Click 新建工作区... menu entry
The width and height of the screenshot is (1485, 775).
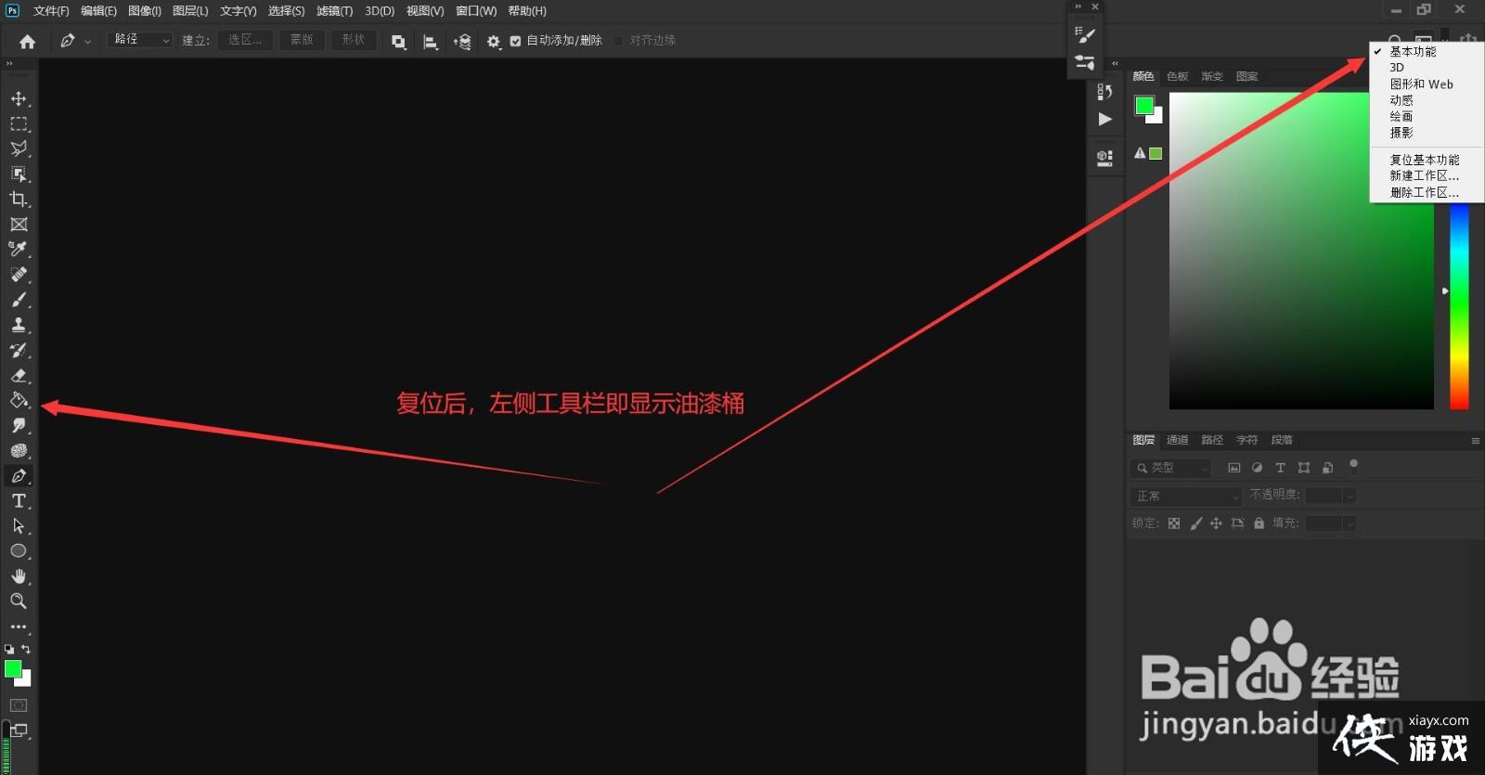pos(1424,175)
